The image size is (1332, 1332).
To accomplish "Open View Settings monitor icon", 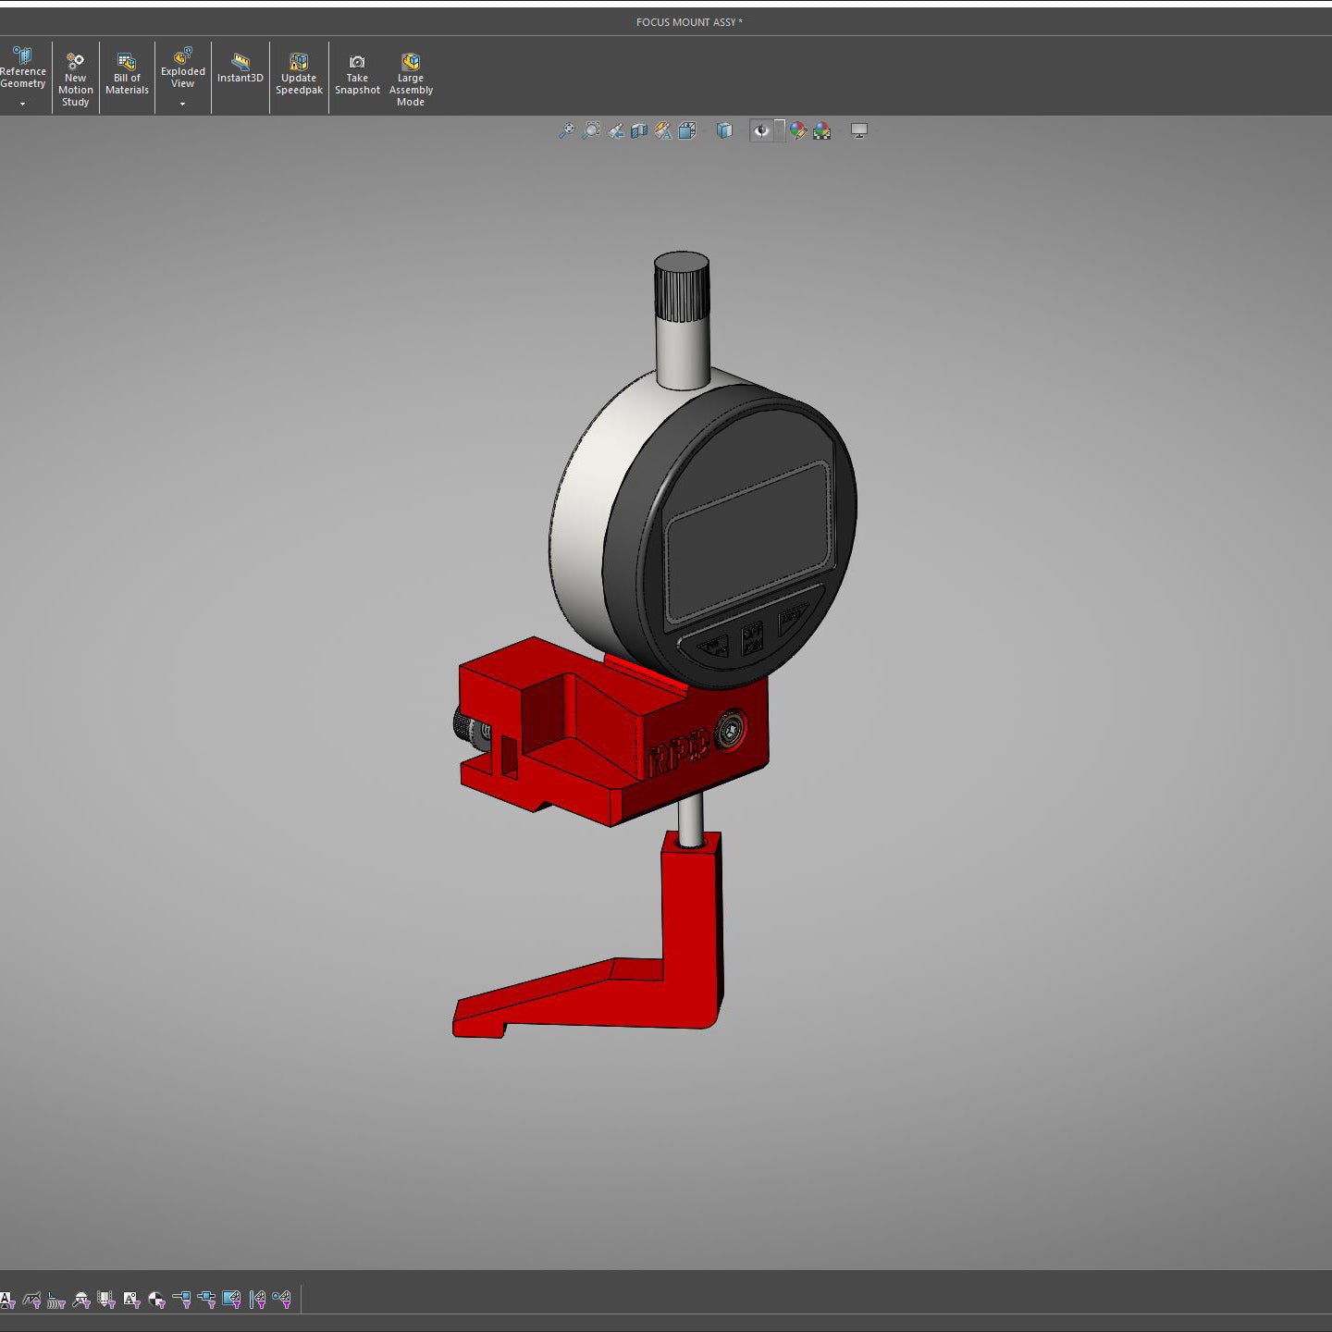I will pos(859,130).
